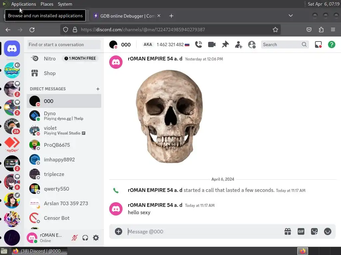Image resolution: width=341 pixels, height=255 pixels.
Task: View site shield tracking protection icon
Action: [66, 30]
